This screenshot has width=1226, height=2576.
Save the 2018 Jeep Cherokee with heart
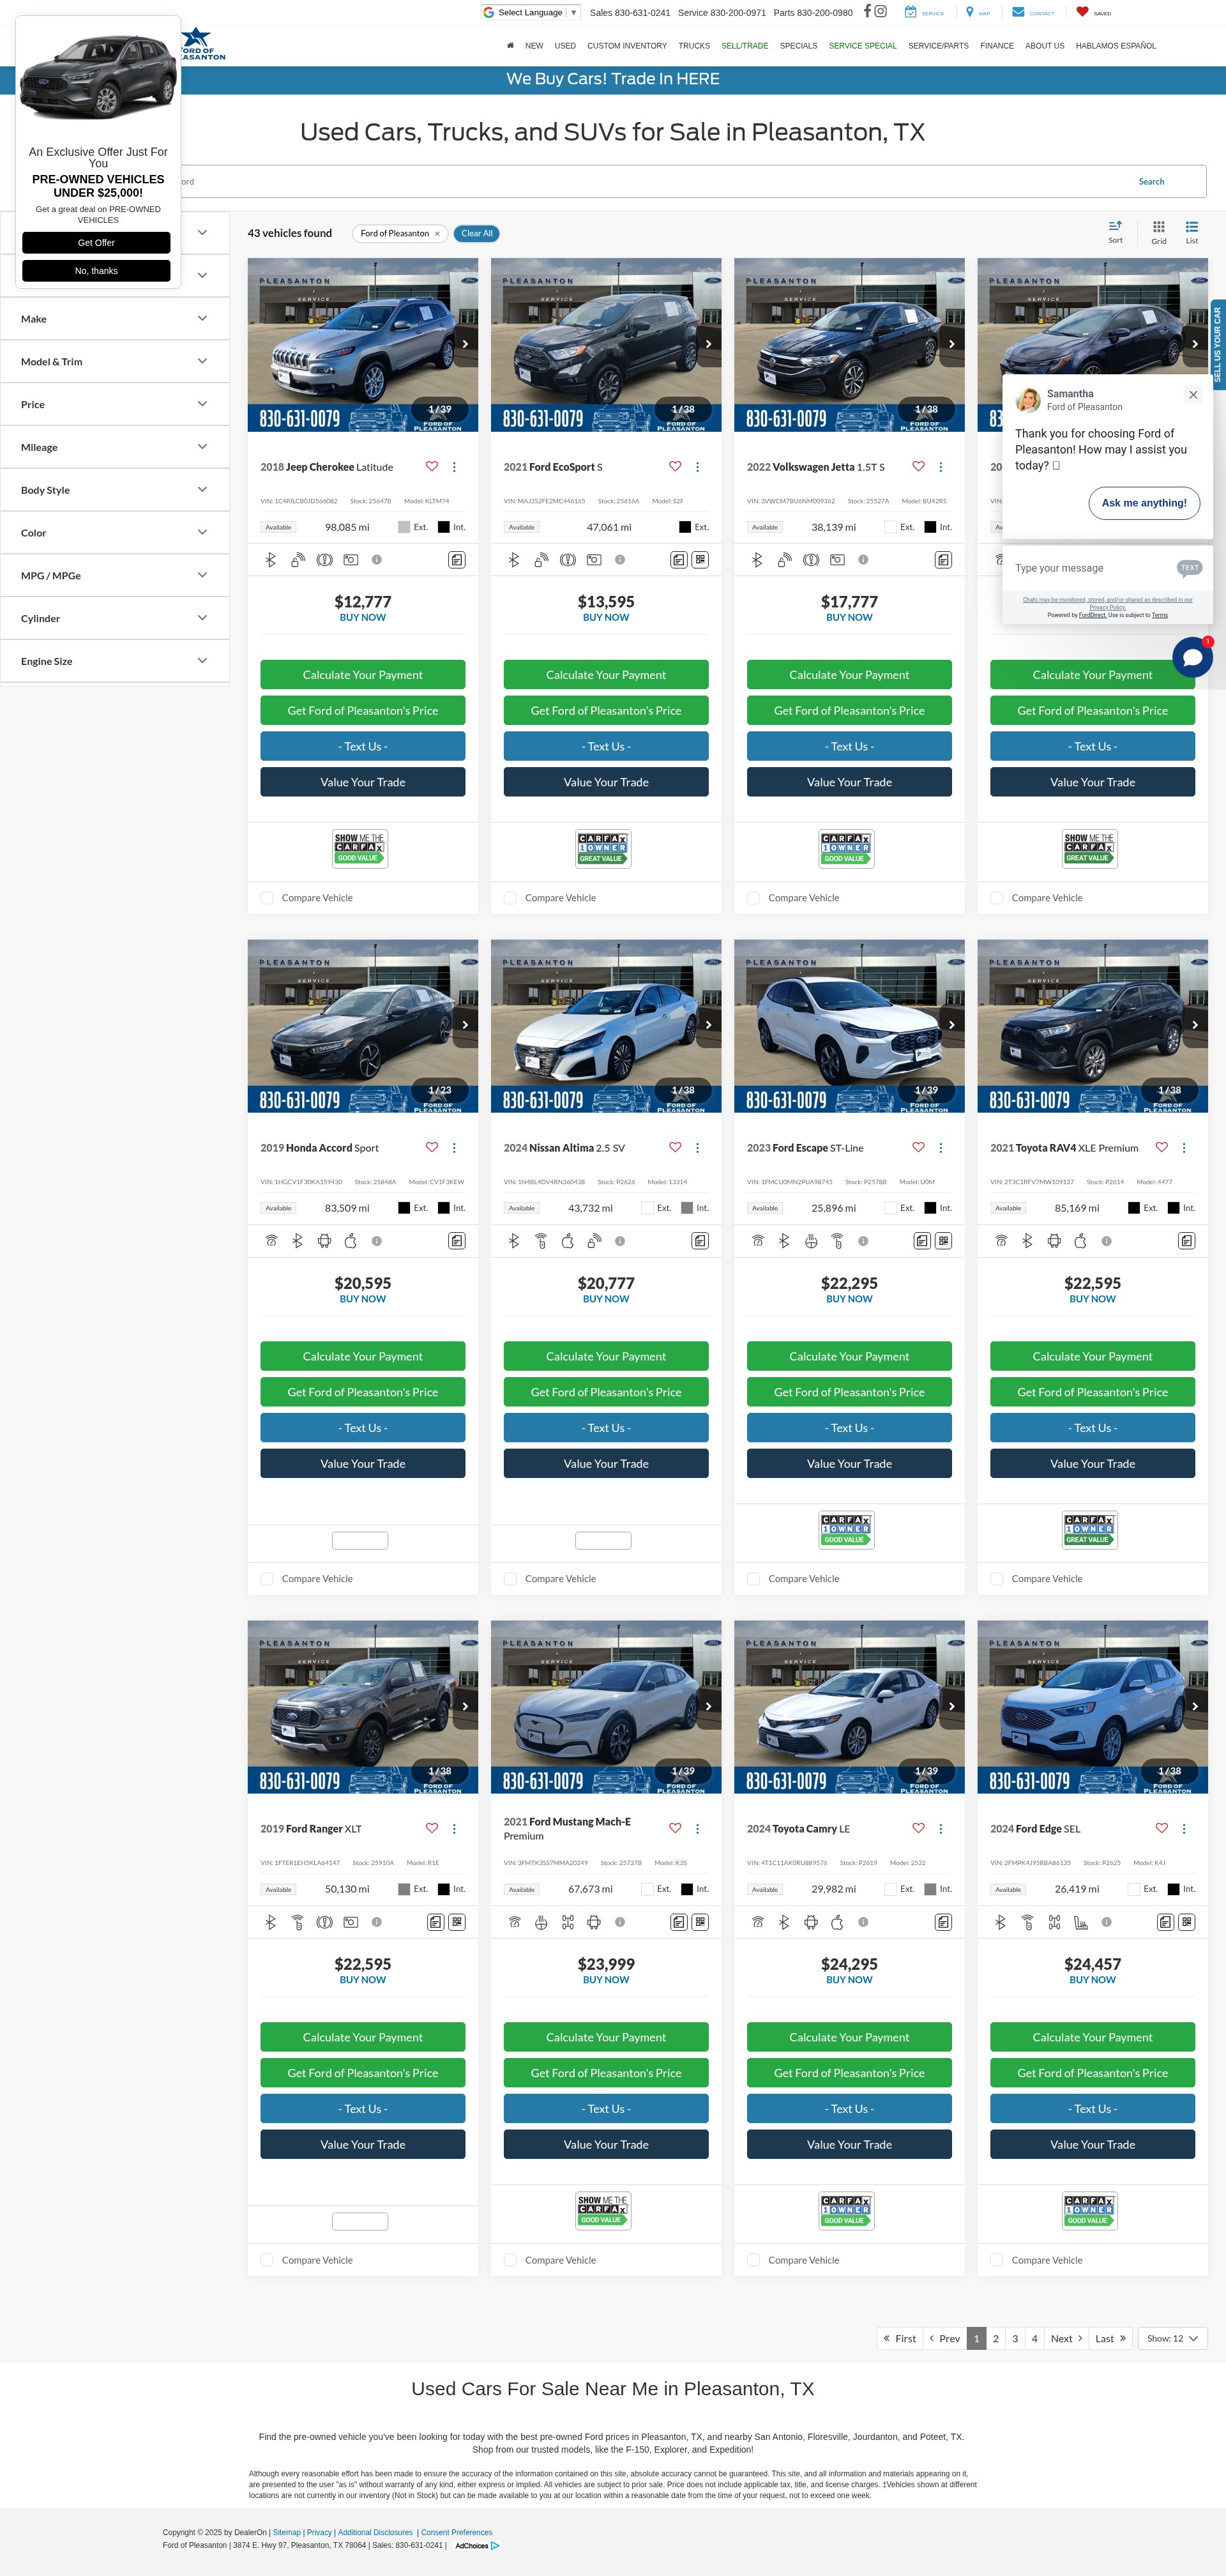[432, 466]
